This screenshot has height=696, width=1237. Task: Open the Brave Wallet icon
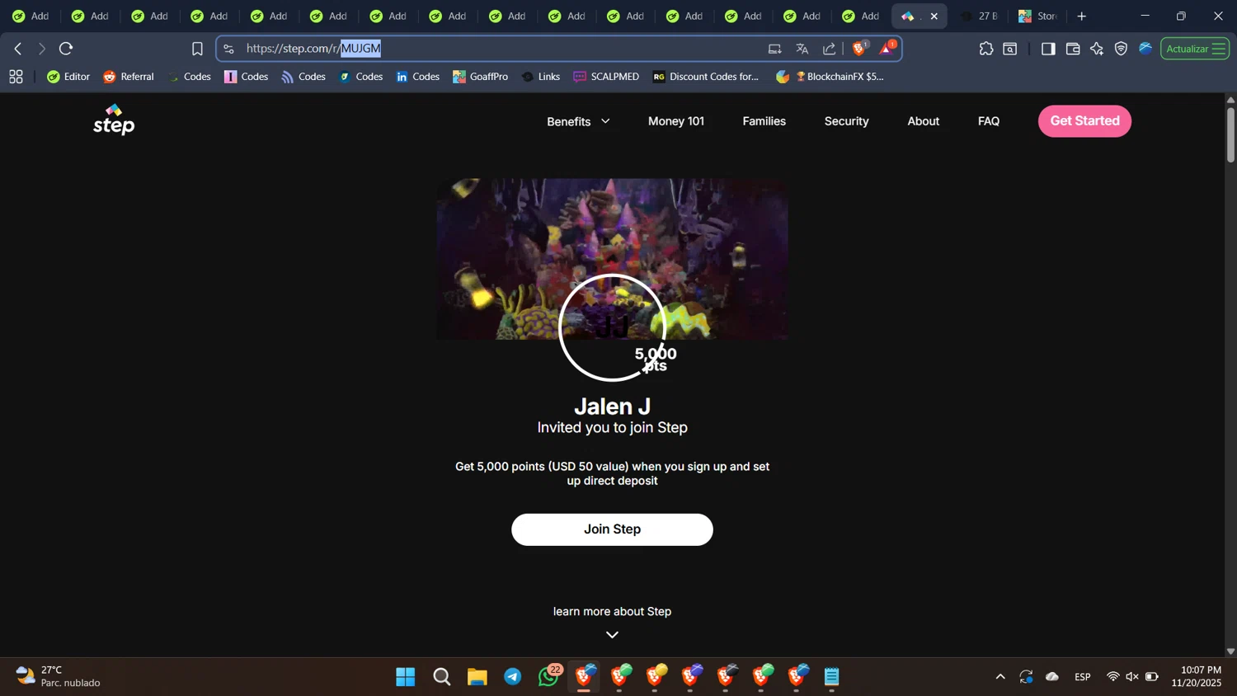tap(1073, 49)
